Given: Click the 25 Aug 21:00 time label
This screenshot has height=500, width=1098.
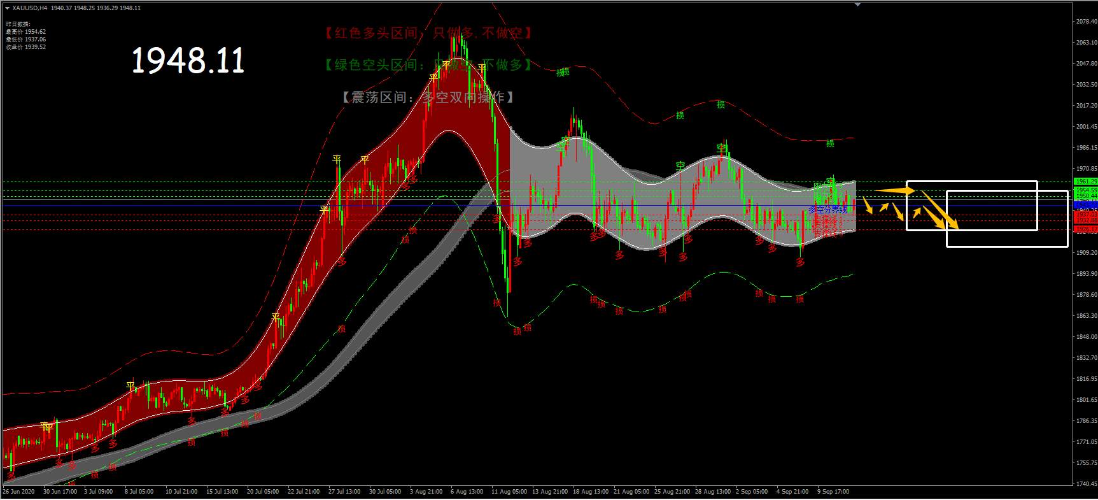Looking at the screenshot, I should pyautogui.click(x=672, y=492).
